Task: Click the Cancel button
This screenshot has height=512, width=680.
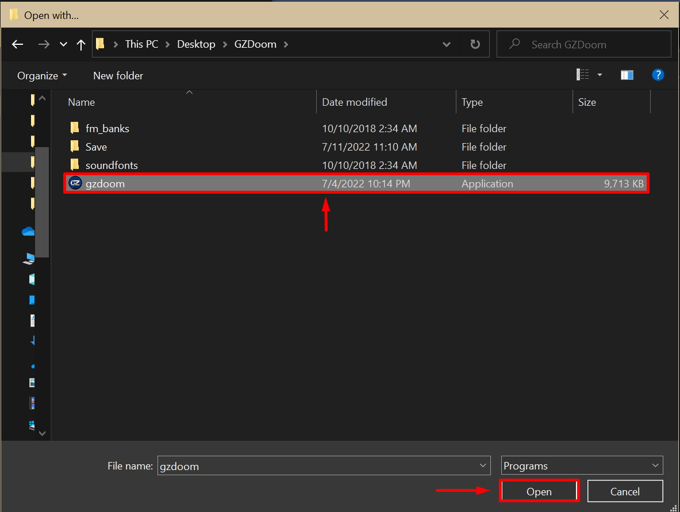Action: pos(624,491)
